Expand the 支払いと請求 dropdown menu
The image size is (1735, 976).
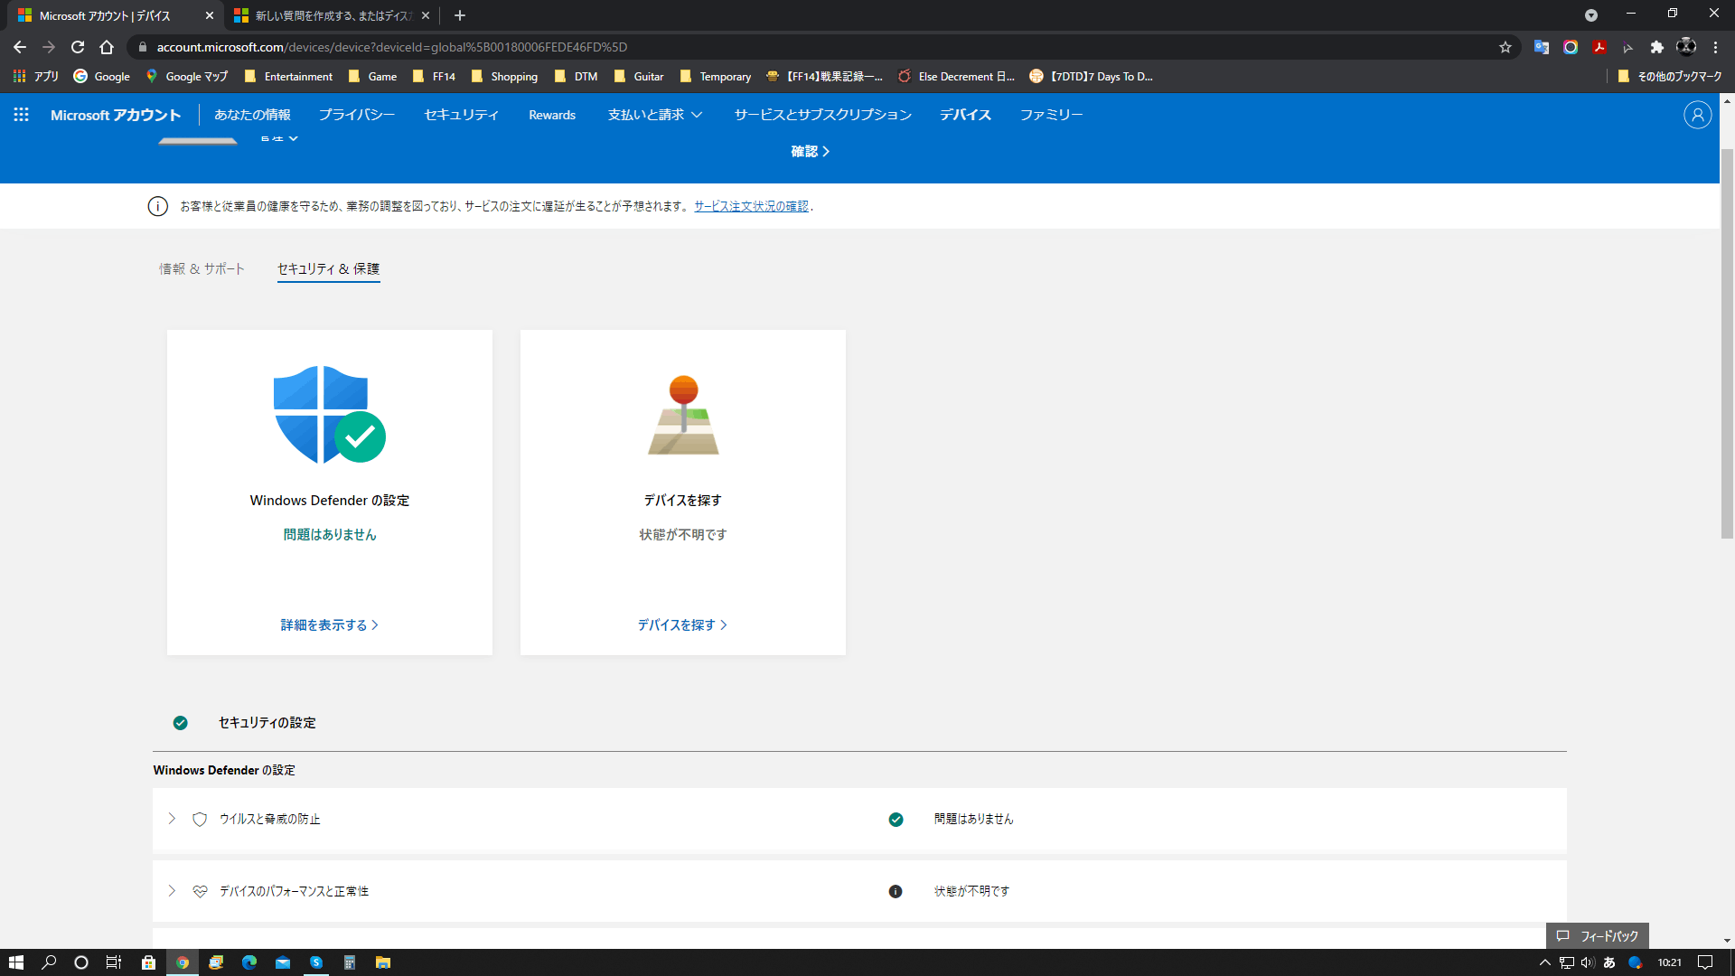[x=655, y=115]
